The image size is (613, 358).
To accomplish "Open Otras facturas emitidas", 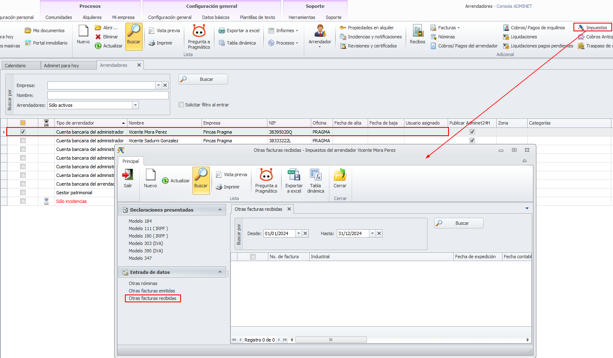I will point(152,291).
